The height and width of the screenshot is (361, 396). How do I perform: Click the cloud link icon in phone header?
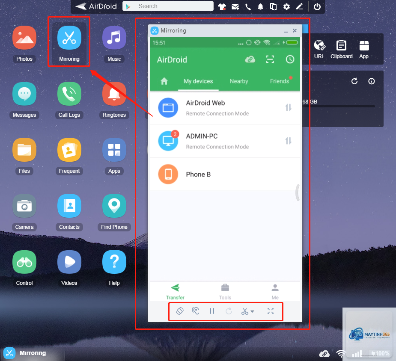(x=250, y=59)
